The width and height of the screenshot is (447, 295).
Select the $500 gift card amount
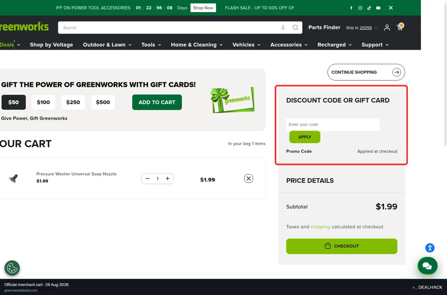(103, 102)
